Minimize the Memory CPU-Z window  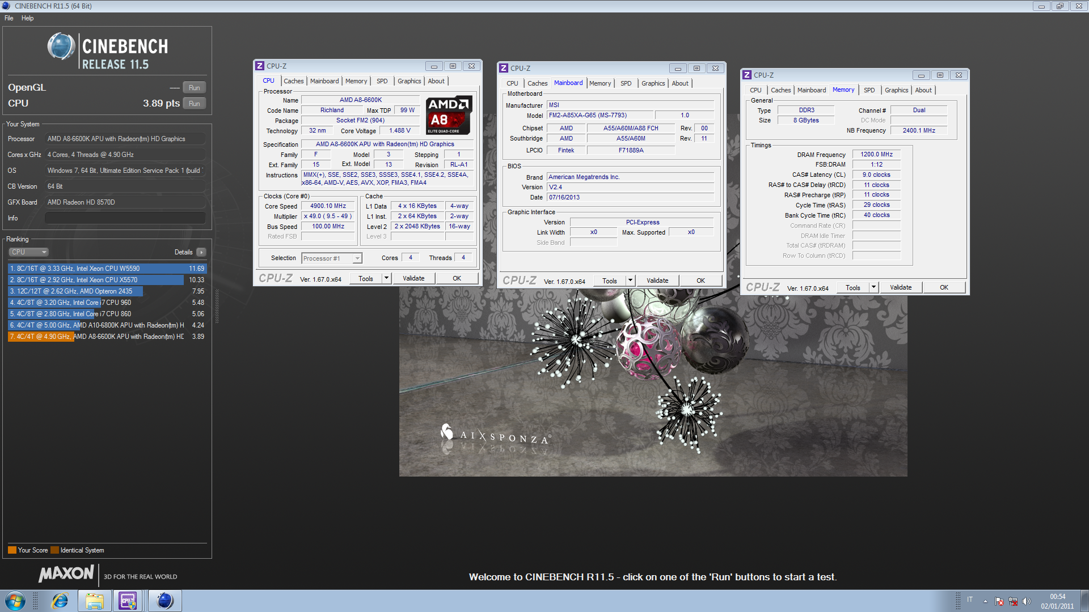click(x=921, y=75)
